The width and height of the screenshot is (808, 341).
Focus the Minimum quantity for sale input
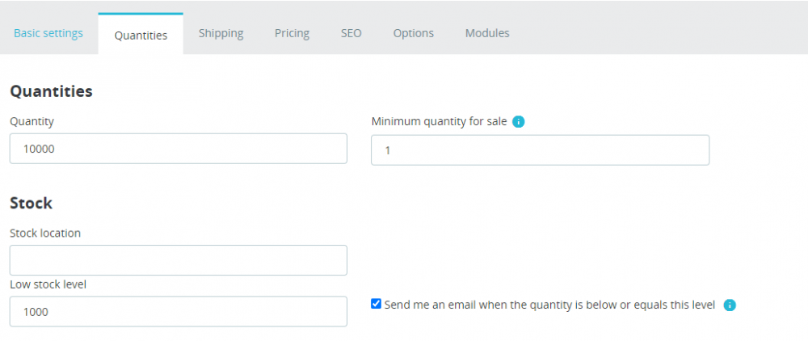coord(540,150)
